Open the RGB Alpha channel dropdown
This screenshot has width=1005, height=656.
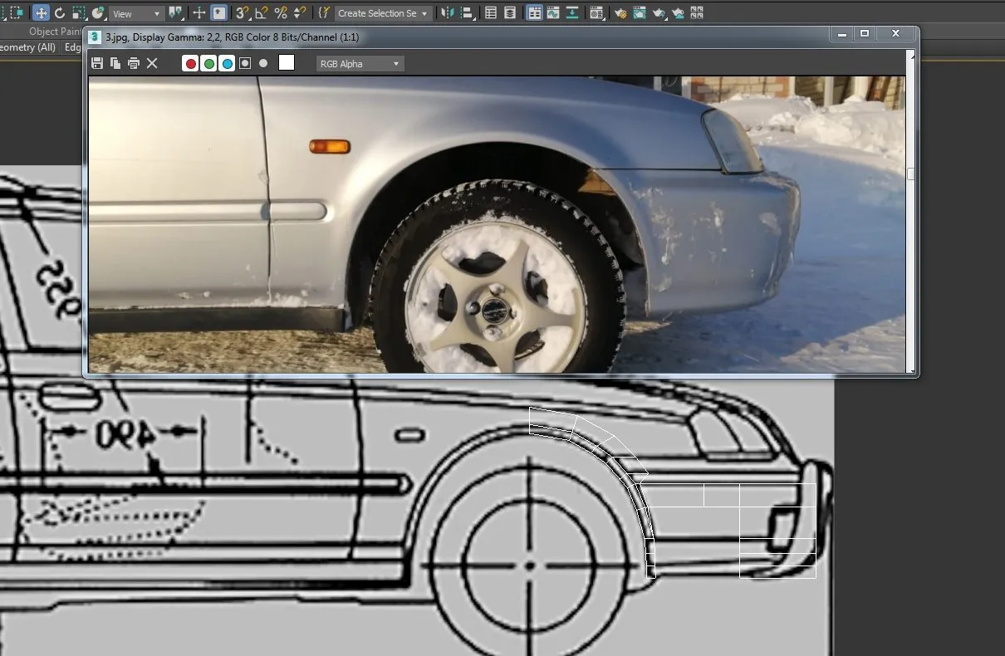pos(360,64)
